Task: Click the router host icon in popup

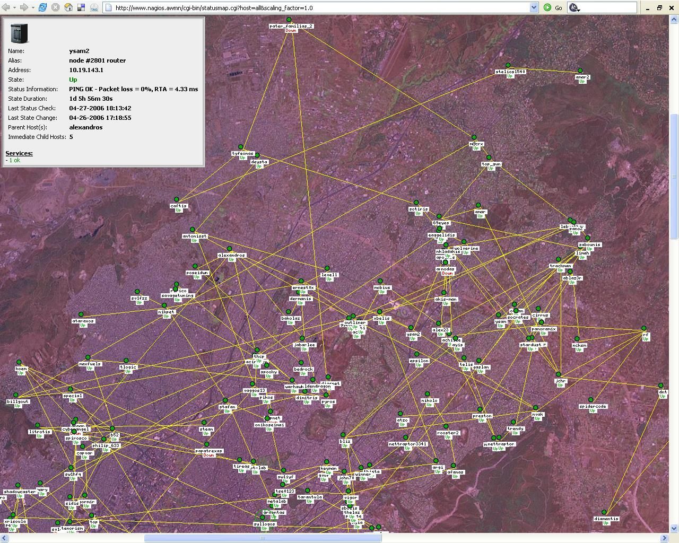Action: pos(19,33)
